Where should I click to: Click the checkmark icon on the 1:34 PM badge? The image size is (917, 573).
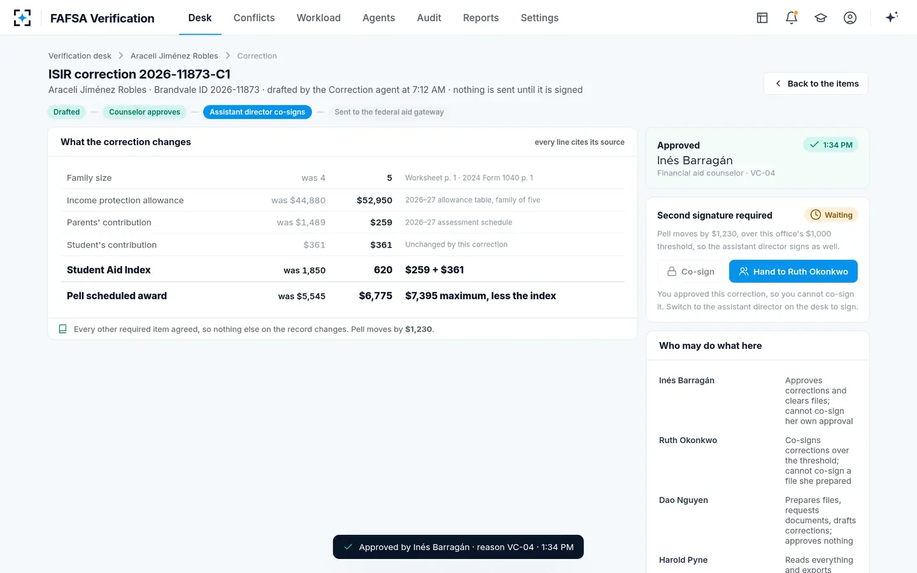814,145
